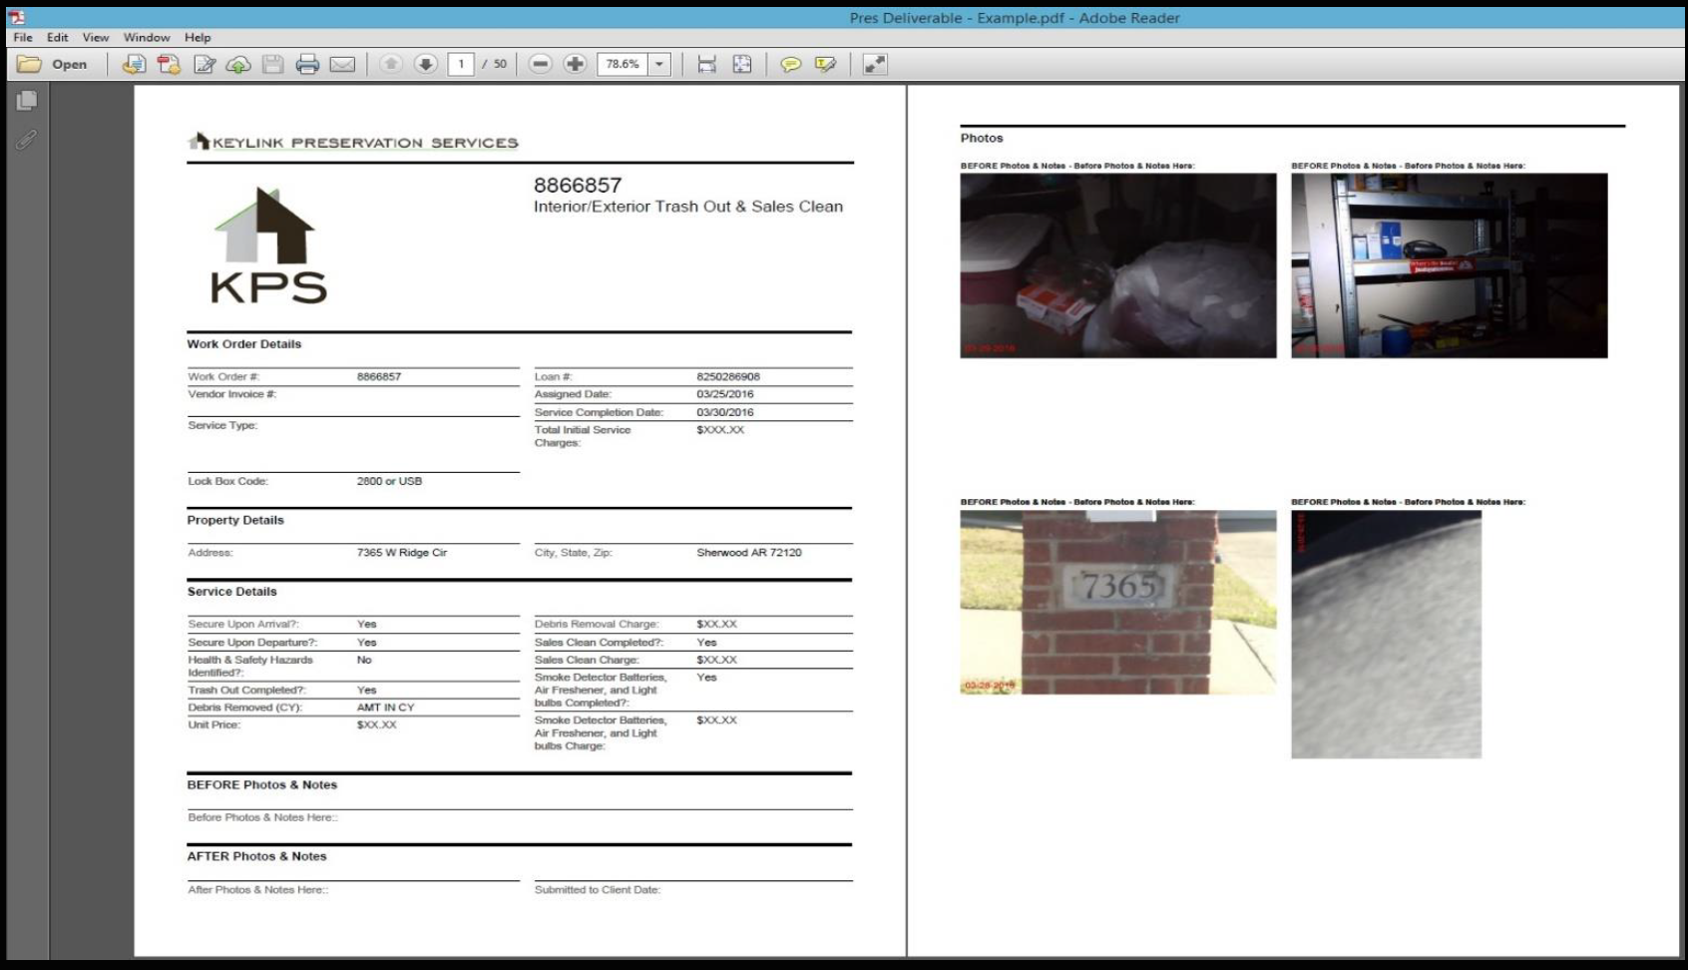
Task: Click the 7365 brick mailbox photo
Action: (x=1117, y=602)
